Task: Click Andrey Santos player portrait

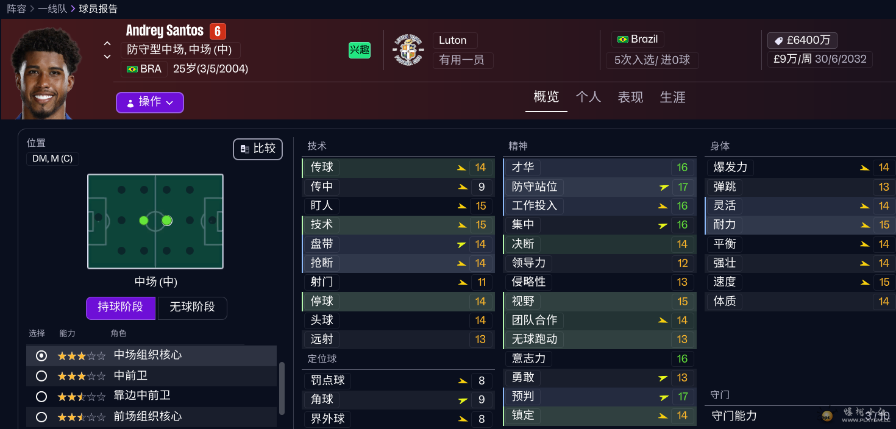Action: click(46, 72)
